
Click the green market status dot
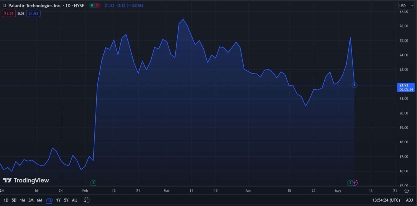pyautogui.click(x=92, y=5)
